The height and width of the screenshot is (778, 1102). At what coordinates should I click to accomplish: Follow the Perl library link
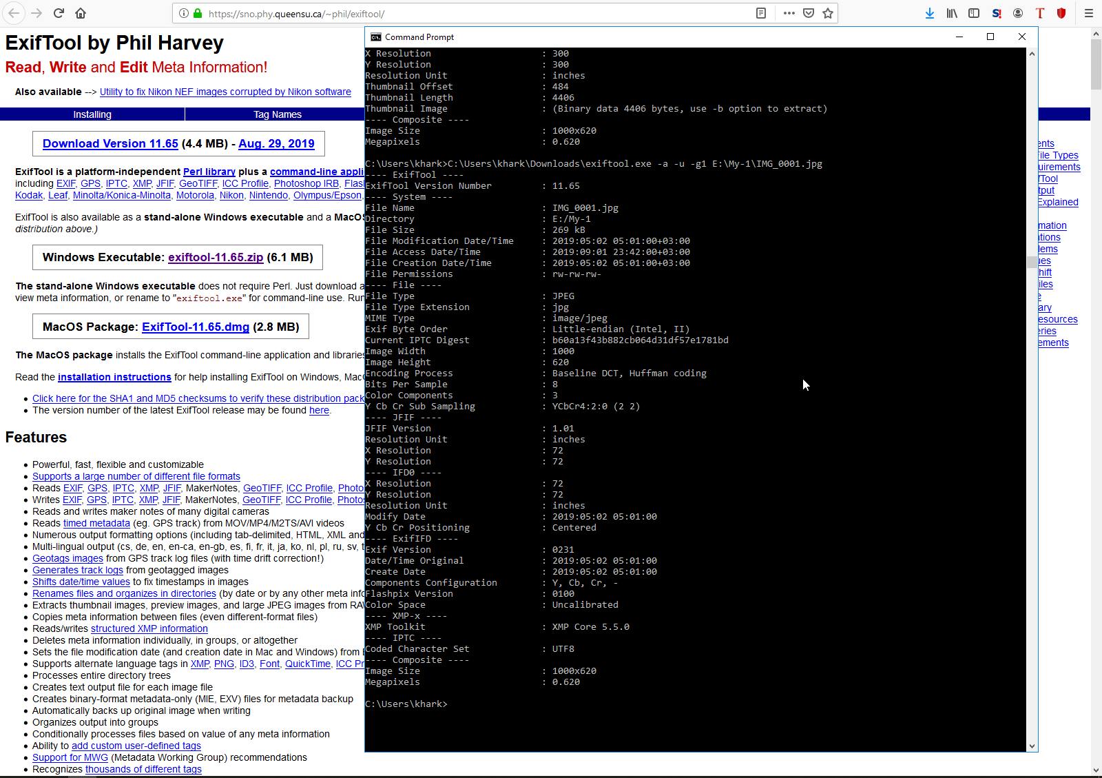point(209,172)
